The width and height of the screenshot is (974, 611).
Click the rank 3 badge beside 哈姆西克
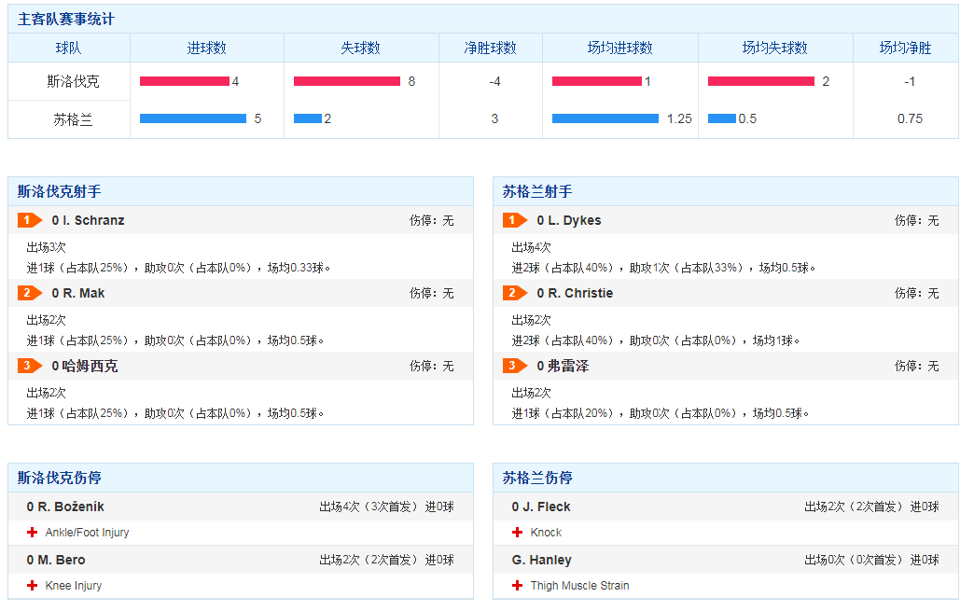click(x=29, y=366)
